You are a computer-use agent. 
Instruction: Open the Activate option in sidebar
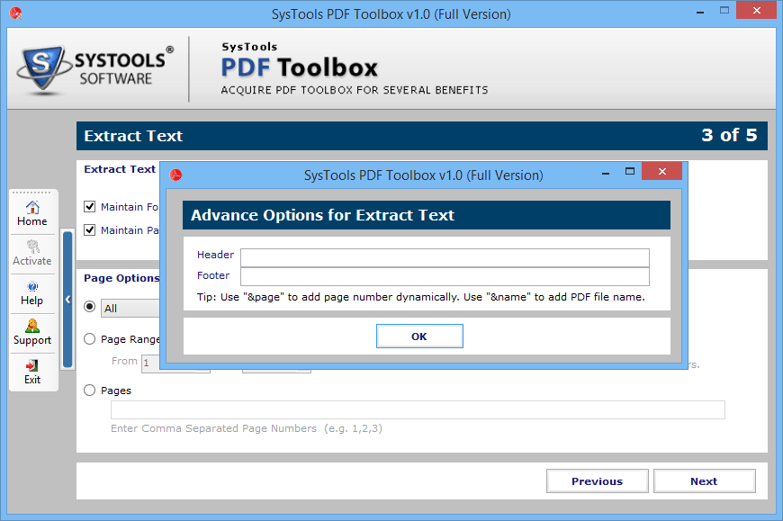click(x=32, y=253)
